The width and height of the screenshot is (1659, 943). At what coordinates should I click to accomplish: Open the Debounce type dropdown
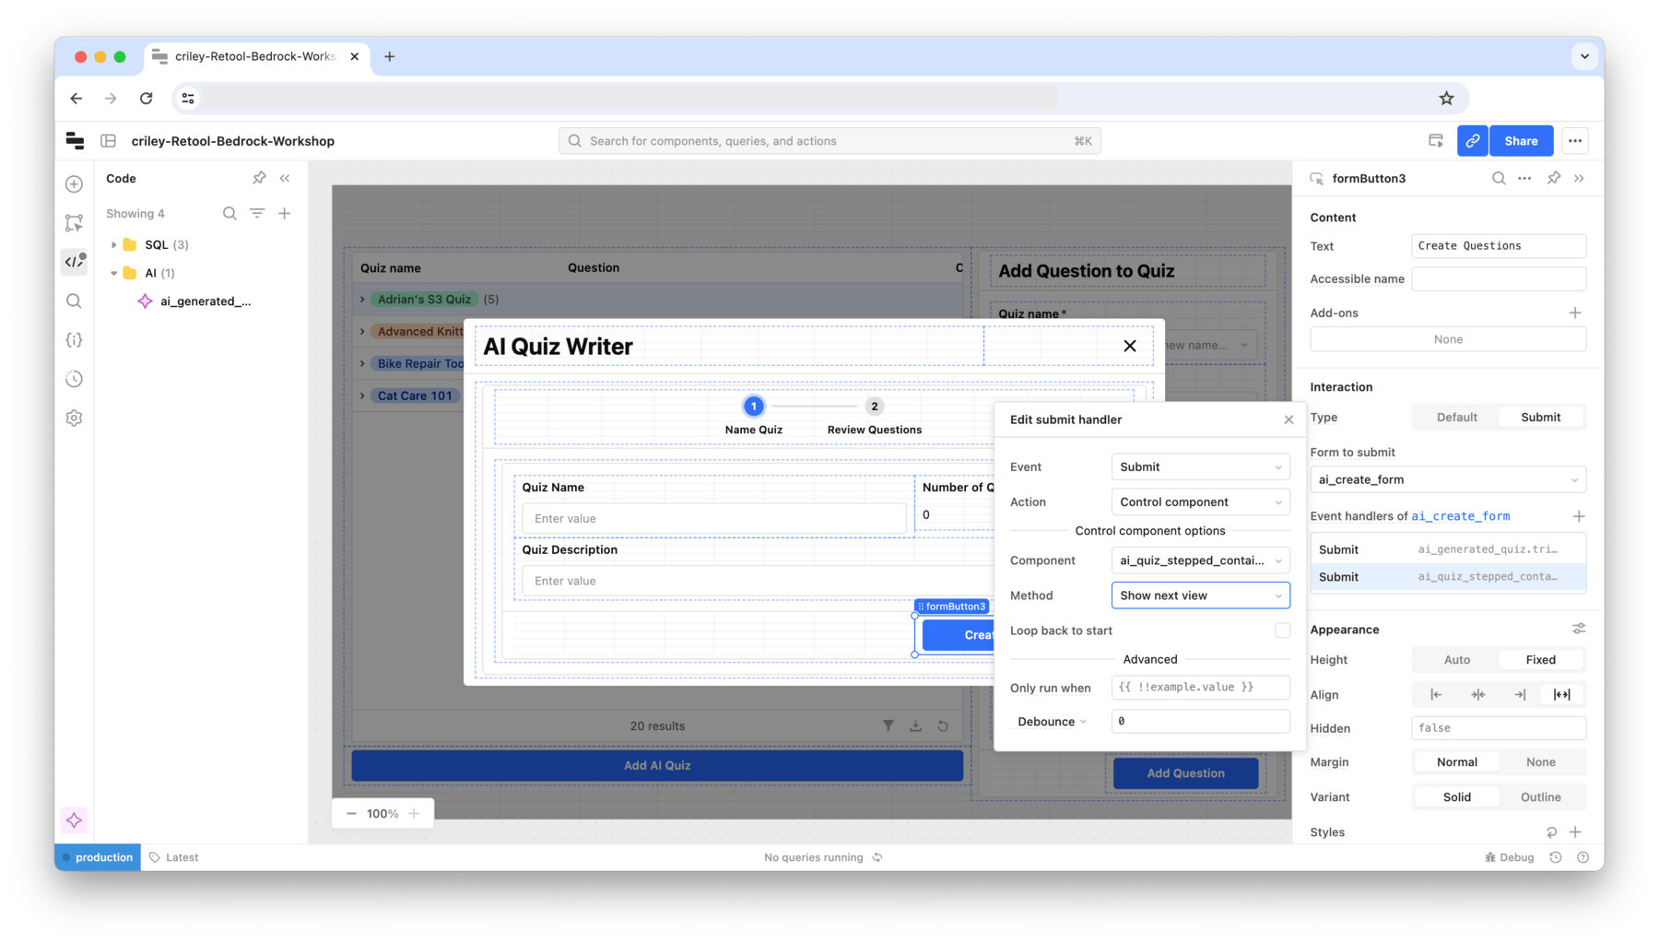coord(1053,722)
